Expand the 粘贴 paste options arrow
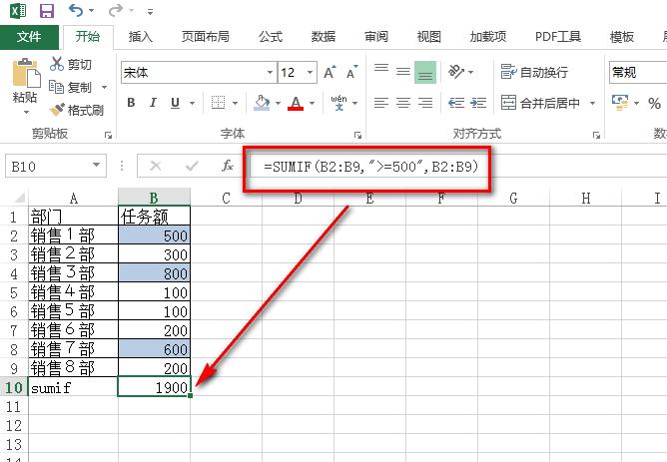 [x=26, y=112]
